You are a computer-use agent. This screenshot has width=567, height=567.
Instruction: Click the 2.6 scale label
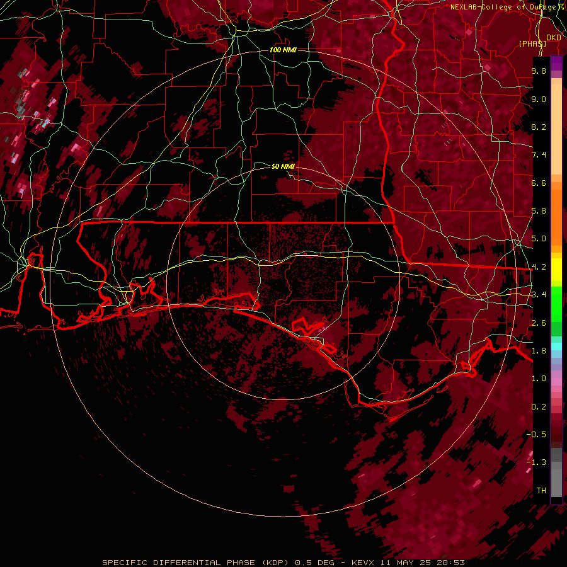(539, 323)
